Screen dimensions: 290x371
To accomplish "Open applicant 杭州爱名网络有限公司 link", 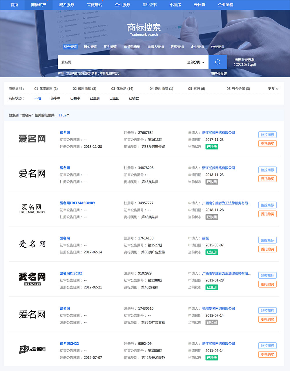I will pyautogui.click(x=218, y=309).
